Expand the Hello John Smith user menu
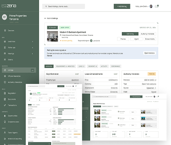This screenshot has width=171, height=145. (x=142, y=6)
